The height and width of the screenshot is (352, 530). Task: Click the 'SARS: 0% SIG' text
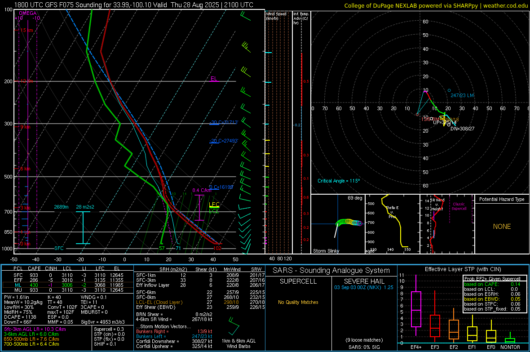pyautogui.click(x=364, y=347)
